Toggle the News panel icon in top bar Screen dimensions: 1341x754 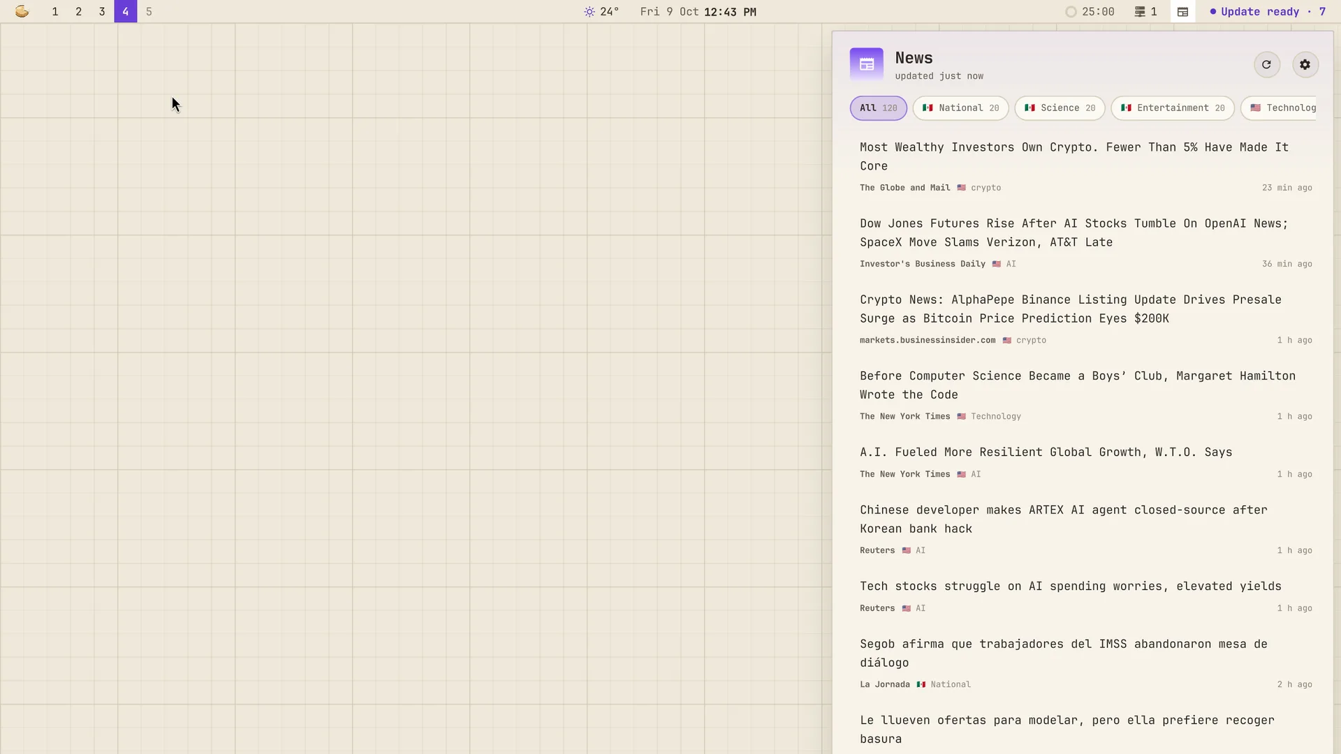(1182, 11)
